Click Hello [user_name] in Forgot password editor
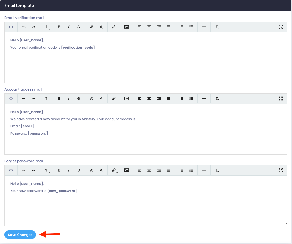This screenshot has width=292, height=244. (x=27, y=184)
